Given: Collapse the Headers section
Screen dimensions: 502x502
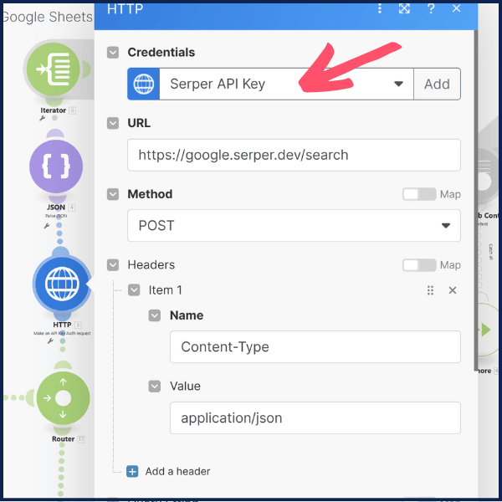Looking at the screenshot, I should [x=113, y=265].
